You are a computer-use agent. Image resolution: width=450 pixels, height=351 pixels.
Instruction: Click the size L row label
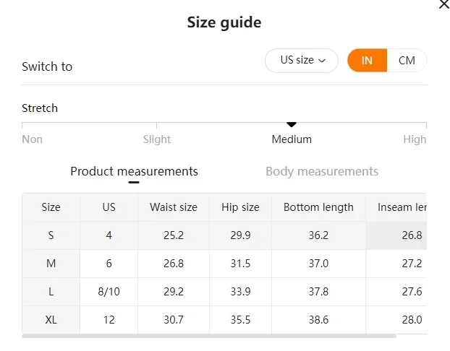[51, 292]
